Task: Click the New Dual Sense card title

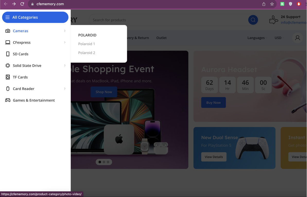Action: click(220, 138)
